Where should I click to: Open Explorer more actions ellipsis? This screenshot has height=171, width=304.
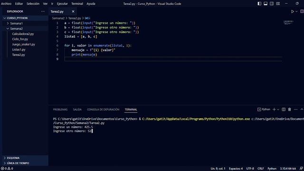click(x=43, y=11)
